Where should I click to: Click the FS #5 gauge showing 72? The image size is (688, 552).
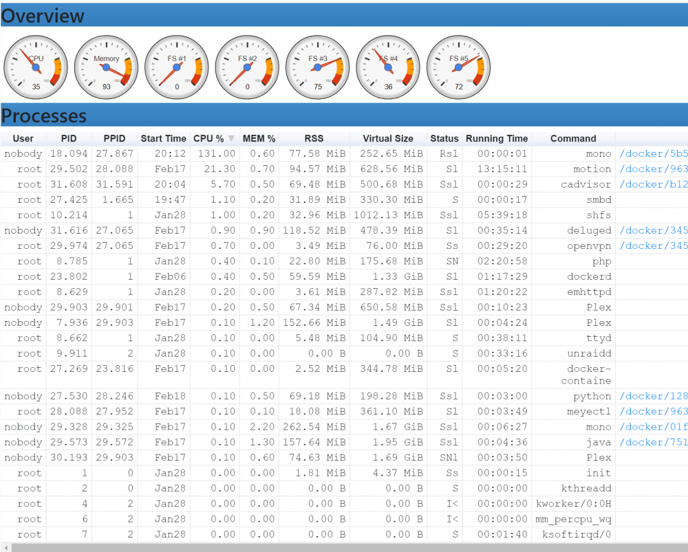point(458,67)
